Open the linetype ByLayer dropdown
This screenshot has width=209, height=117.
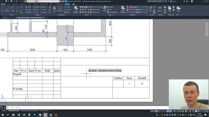pyautogui.click(x=138, y=12)
